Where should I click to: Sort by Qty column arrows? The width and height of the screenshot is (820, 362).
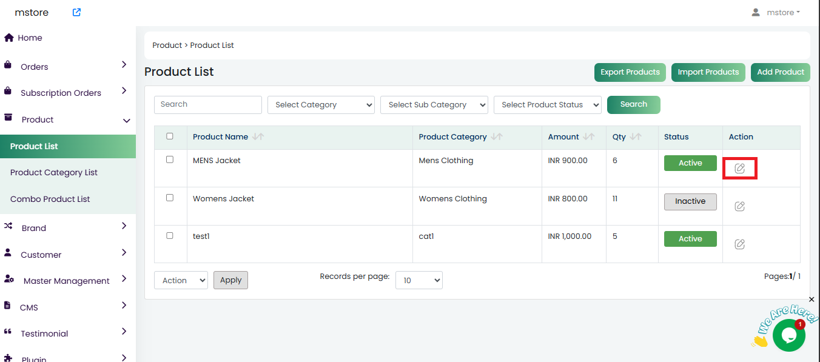[636, 137]
